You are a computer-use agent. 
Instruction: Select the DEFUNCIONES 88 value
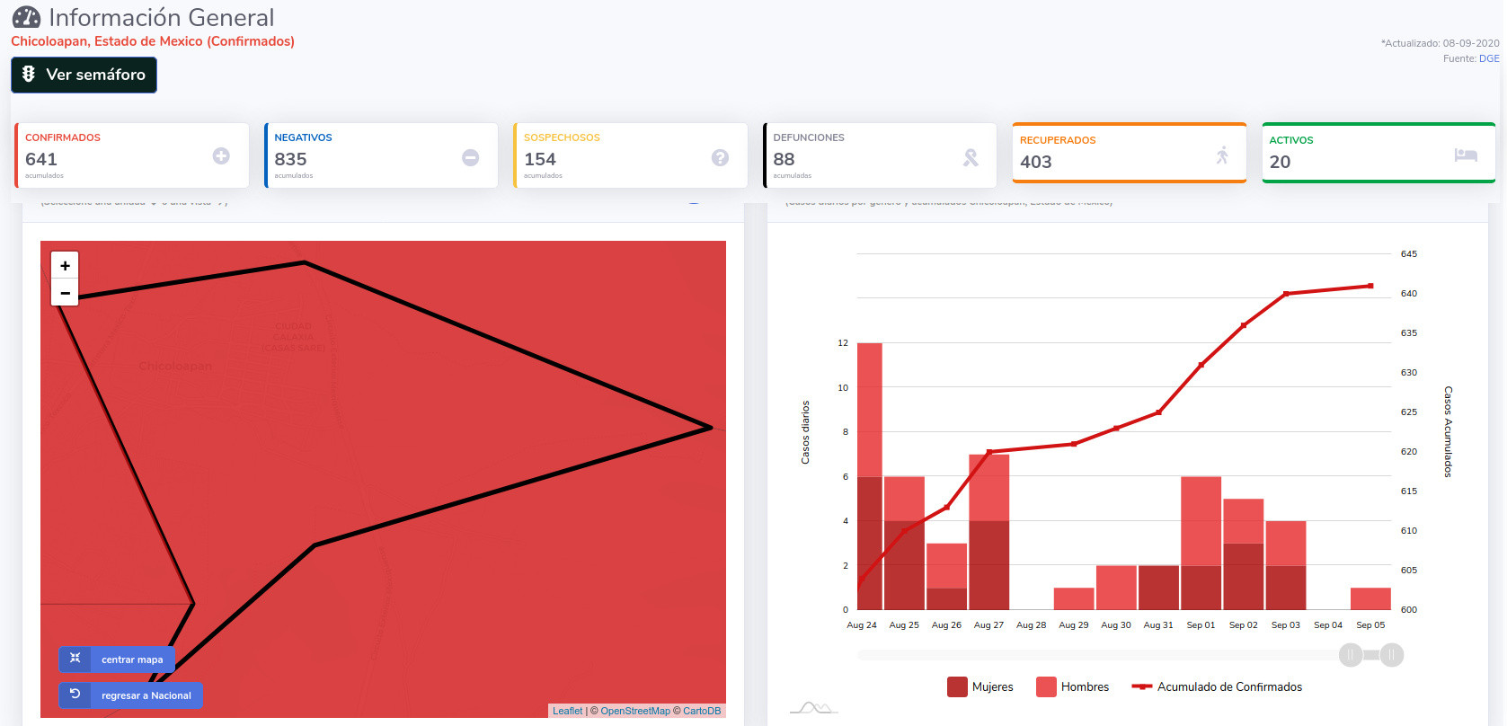coord(784,159)
